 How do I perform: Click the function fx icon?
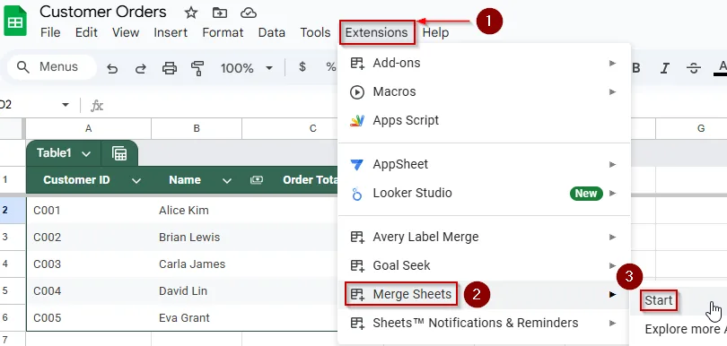click(96, 105)
